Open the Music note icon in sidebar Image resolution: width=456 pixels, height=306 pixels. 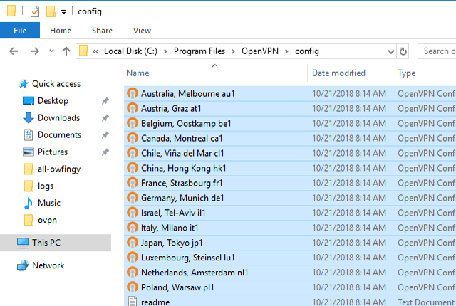point(28,203)
